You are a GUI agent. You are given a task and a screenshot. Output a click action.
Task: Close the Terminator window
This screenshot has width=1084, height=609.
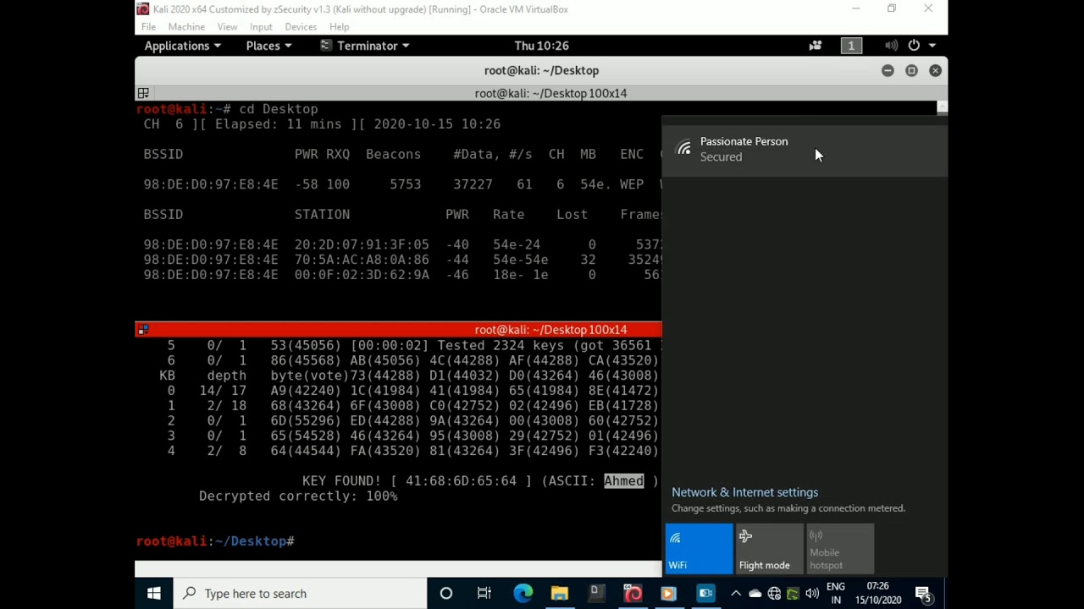point(935,71)
